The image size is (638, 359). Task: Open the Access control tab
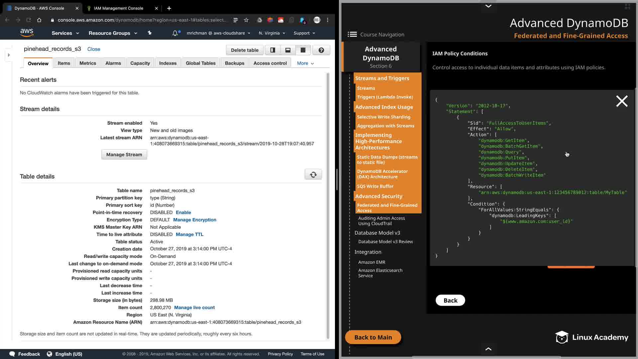coord(270,63)
